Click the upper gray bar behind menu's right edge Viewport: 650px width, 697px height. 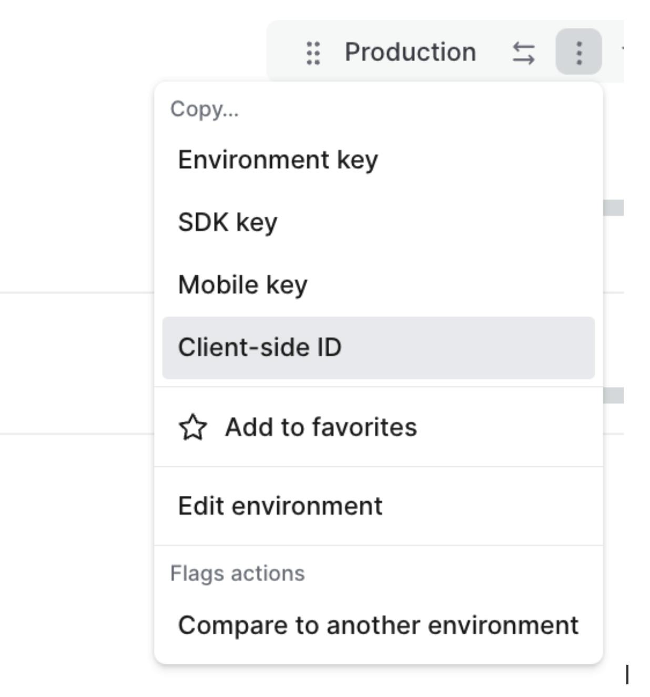coord(614,208)
